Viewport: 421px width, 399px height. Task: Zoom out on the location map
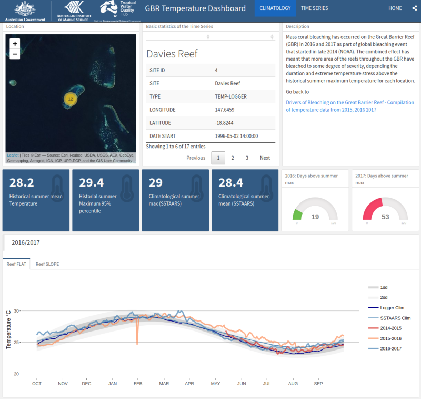click(15, 54)
